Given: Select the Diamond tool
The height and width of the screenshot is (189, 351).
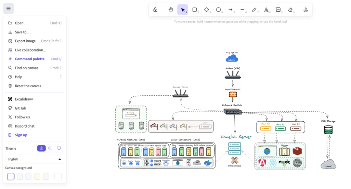Looking at the screenshot, I should click(x=207, y=9).
